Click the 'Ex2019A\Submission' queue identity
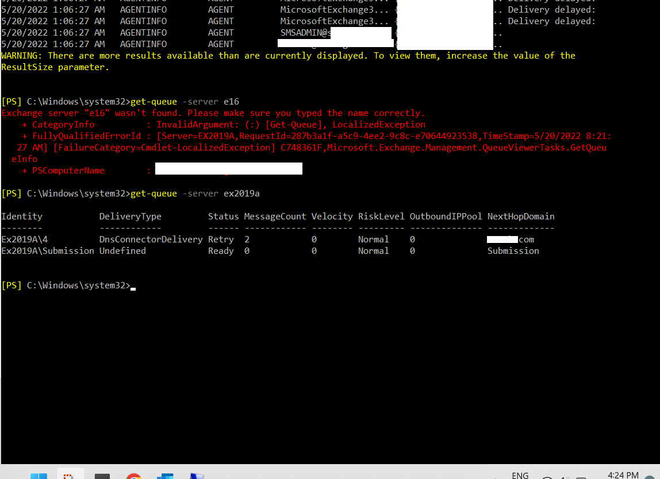 (x=48, y=251)
